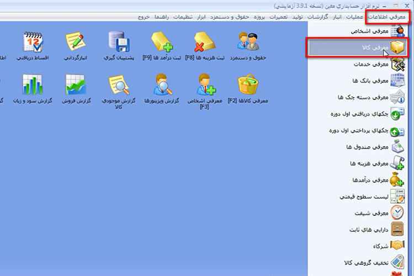Viewport: 414px width, 276px height.
Task: Click the ثبت هزینه ها [F8] icon
Action: [x=205, y=42]
